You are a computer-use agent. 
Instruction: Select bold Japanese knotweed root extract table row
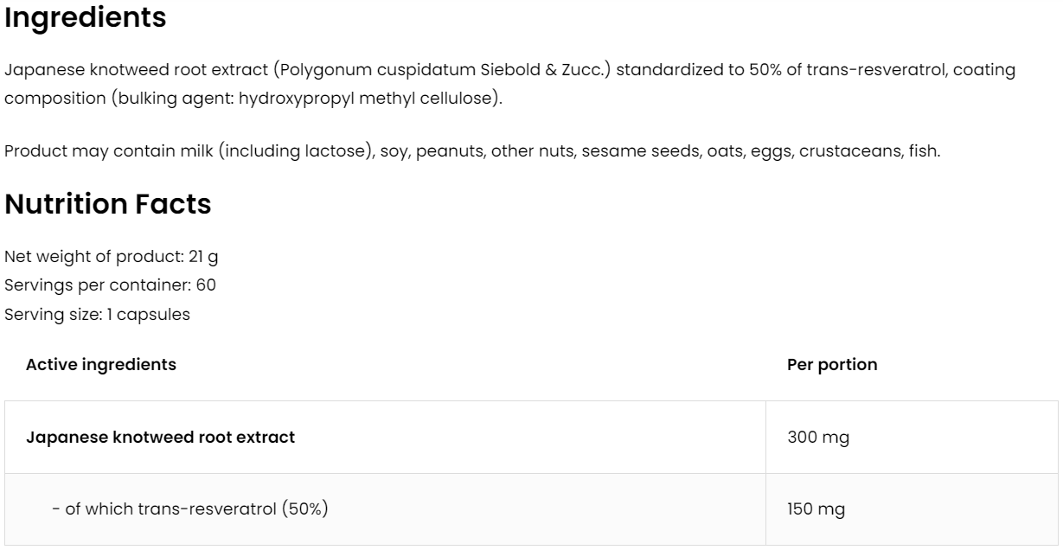(161, 438)
